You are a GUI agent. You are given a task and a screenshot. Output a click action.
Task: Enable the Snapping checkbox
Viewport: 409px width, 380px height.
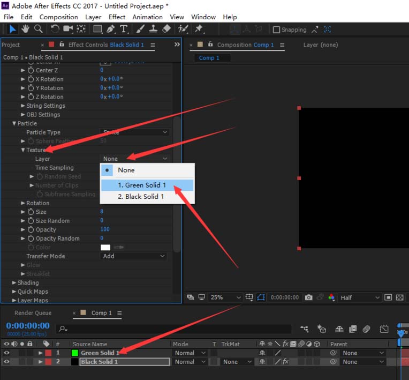(277, 30)
